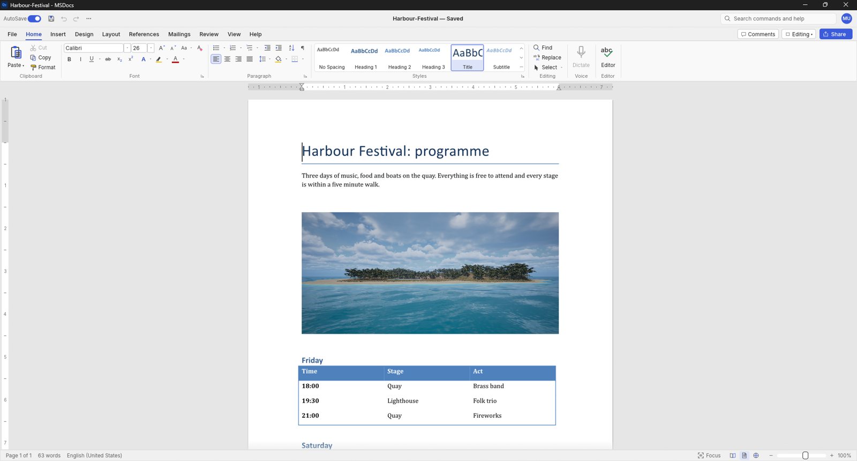Screen dimensions: 857x461
Task: Open the Comments pane
Action: coord(758,34)
